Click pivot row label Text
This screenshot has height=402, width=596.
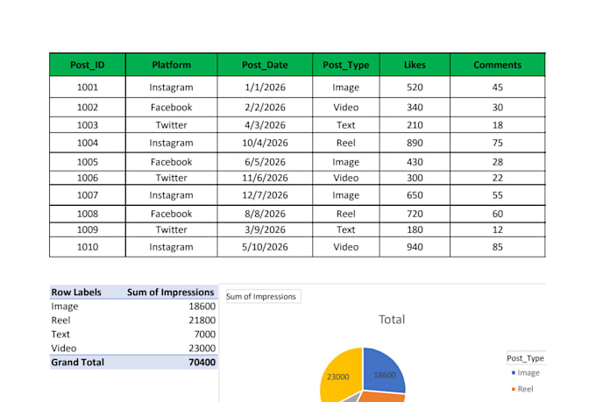60,335
